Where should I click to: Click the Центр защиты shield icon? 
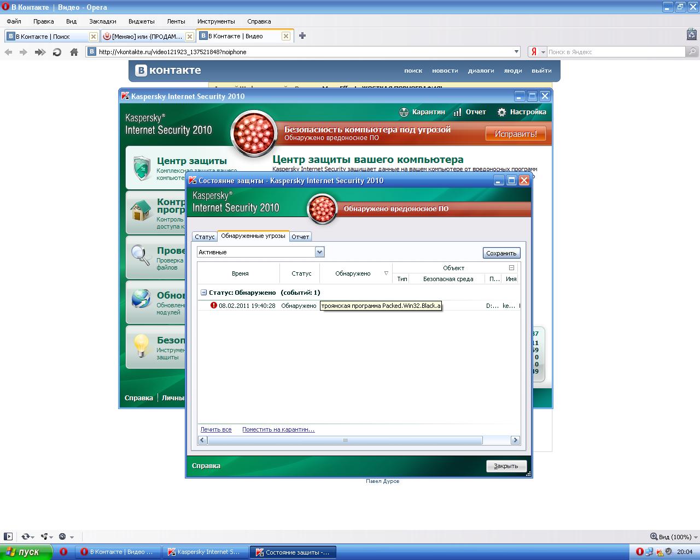(142, 168)
